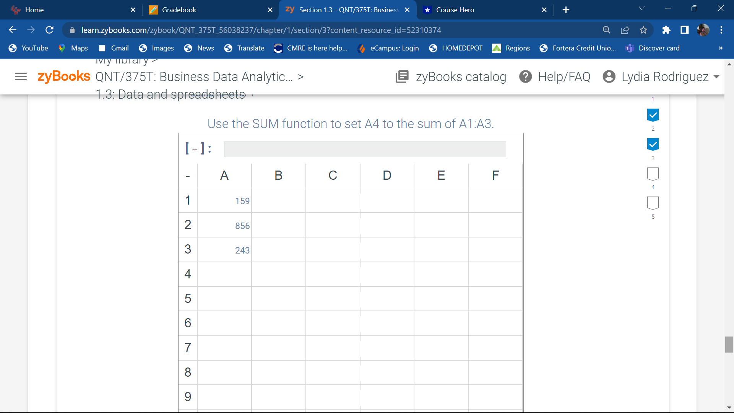734x413 pixels.
Task: Open the YouTube bookmark
Action: tap(28, 48)
